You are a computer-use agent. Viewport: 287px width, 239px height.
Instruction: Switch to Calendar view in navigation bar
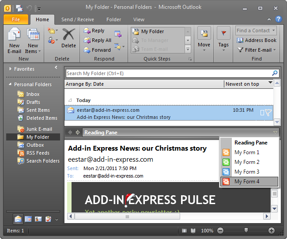click(x=28, y=219)
